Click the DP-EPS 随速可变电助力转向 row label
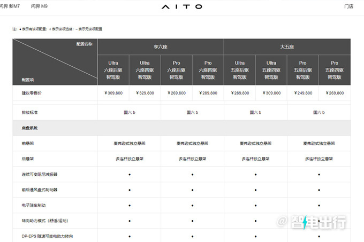The width and height of the screenshot is (364, 242). click(47, 237)
